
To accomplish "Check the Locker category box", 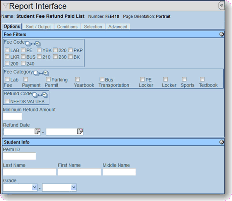I will click(x=165, y=79).
